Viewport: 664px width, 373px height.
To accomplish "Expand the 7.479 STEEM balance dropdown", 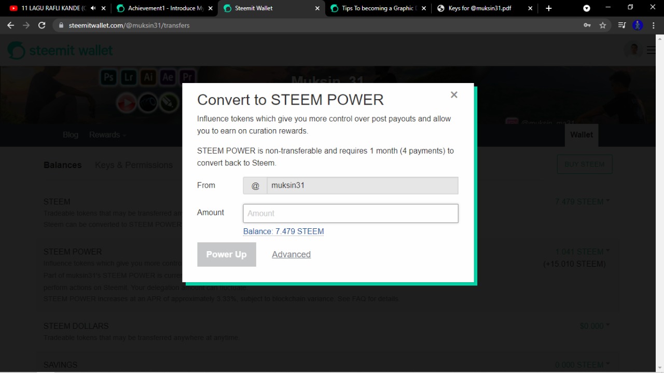I will pyautogui.click(x=582, y=201).
